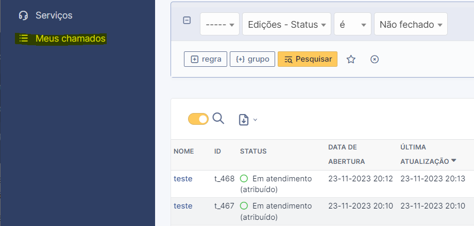The height and width of the screenshot is (226, 474).
Task: Open the '-----' logical operator dropdown
Action: pos(220,24)
